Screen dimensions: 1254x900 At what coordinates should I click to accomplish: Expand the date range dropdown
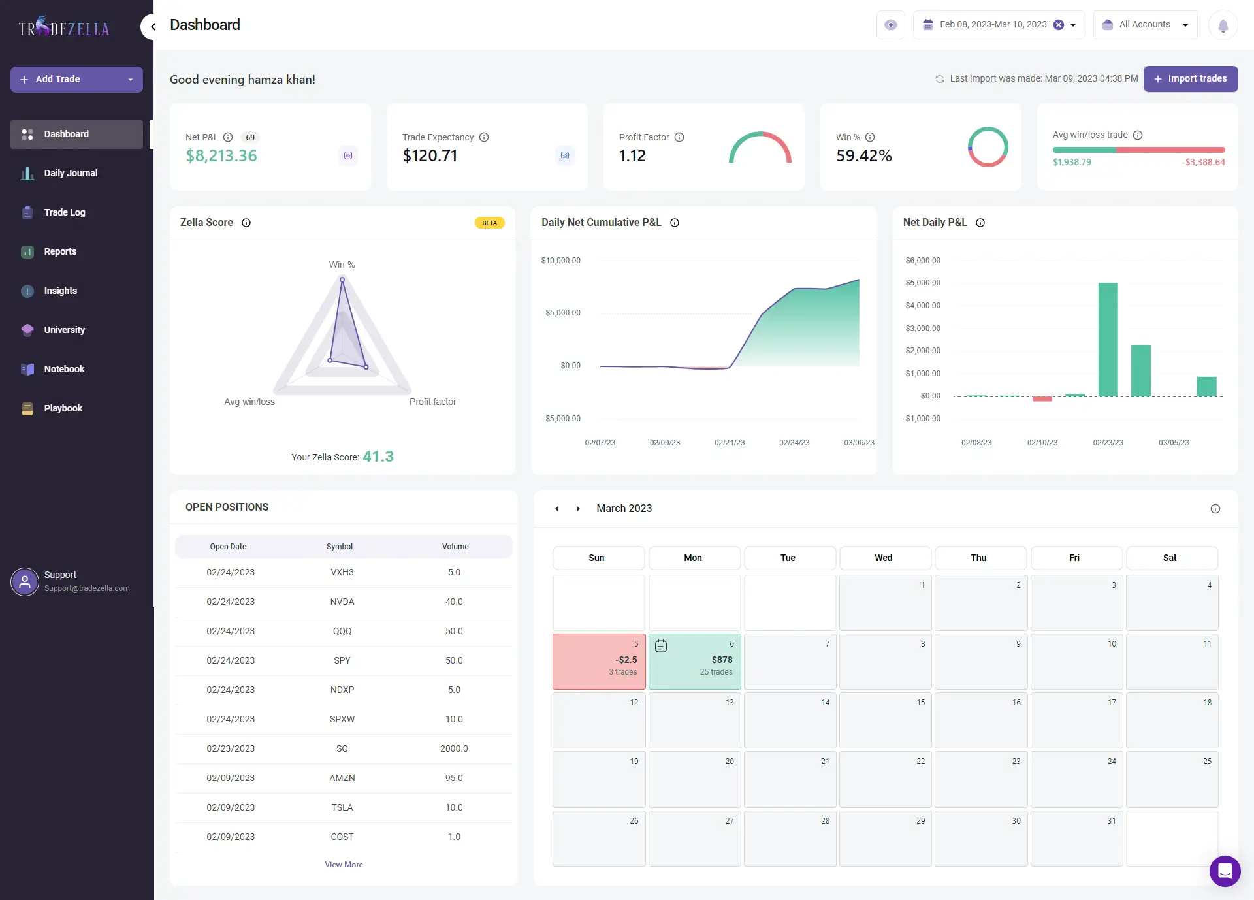tap(1073, 25)
